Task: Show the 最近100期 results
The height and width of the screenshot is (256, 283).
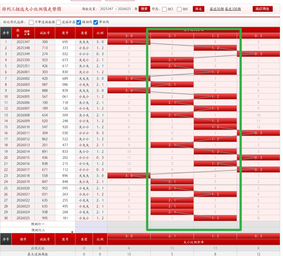Action: [233, 9]
